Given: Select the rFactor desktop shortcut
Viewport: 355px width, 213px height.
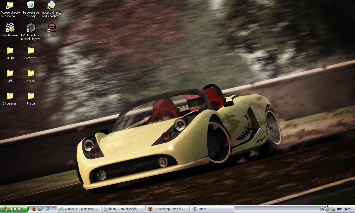Looking at the screenshot, I should 52,30.
